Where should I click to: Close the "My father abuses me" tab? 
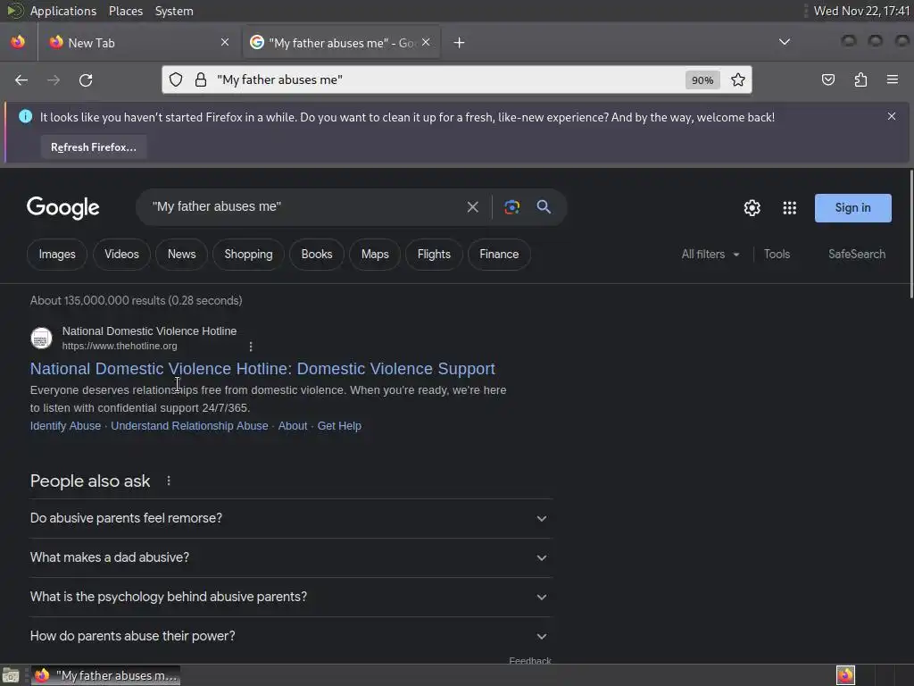(426, 42)
